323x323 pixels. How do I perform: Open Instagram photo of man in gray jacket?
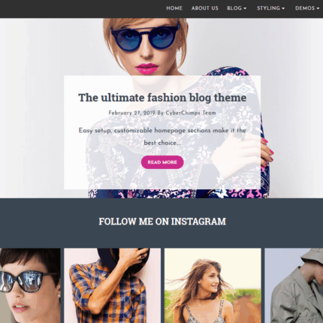click(294, 285)
